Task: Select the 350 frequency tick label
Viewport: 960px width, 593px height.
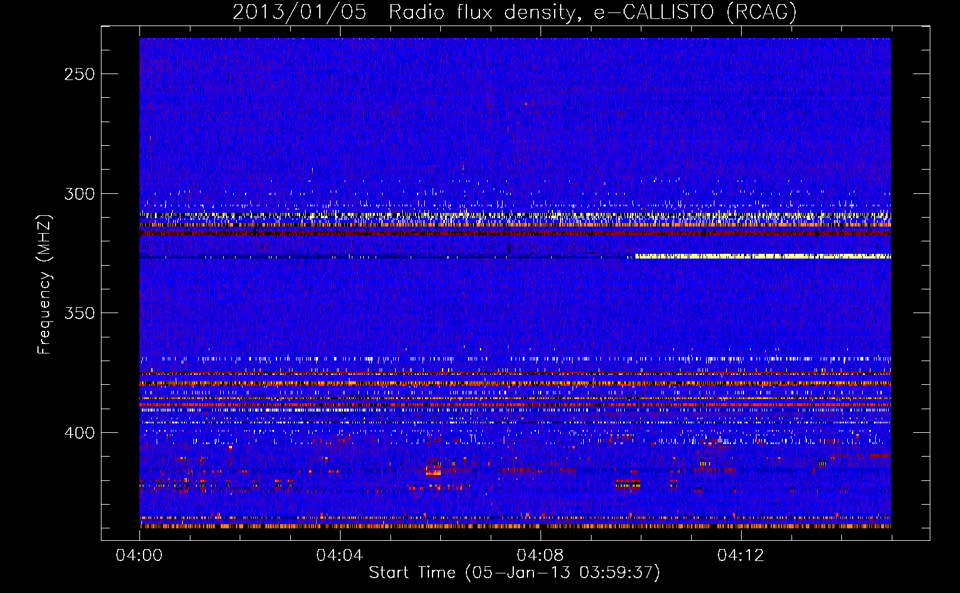Action: [79, 313]
